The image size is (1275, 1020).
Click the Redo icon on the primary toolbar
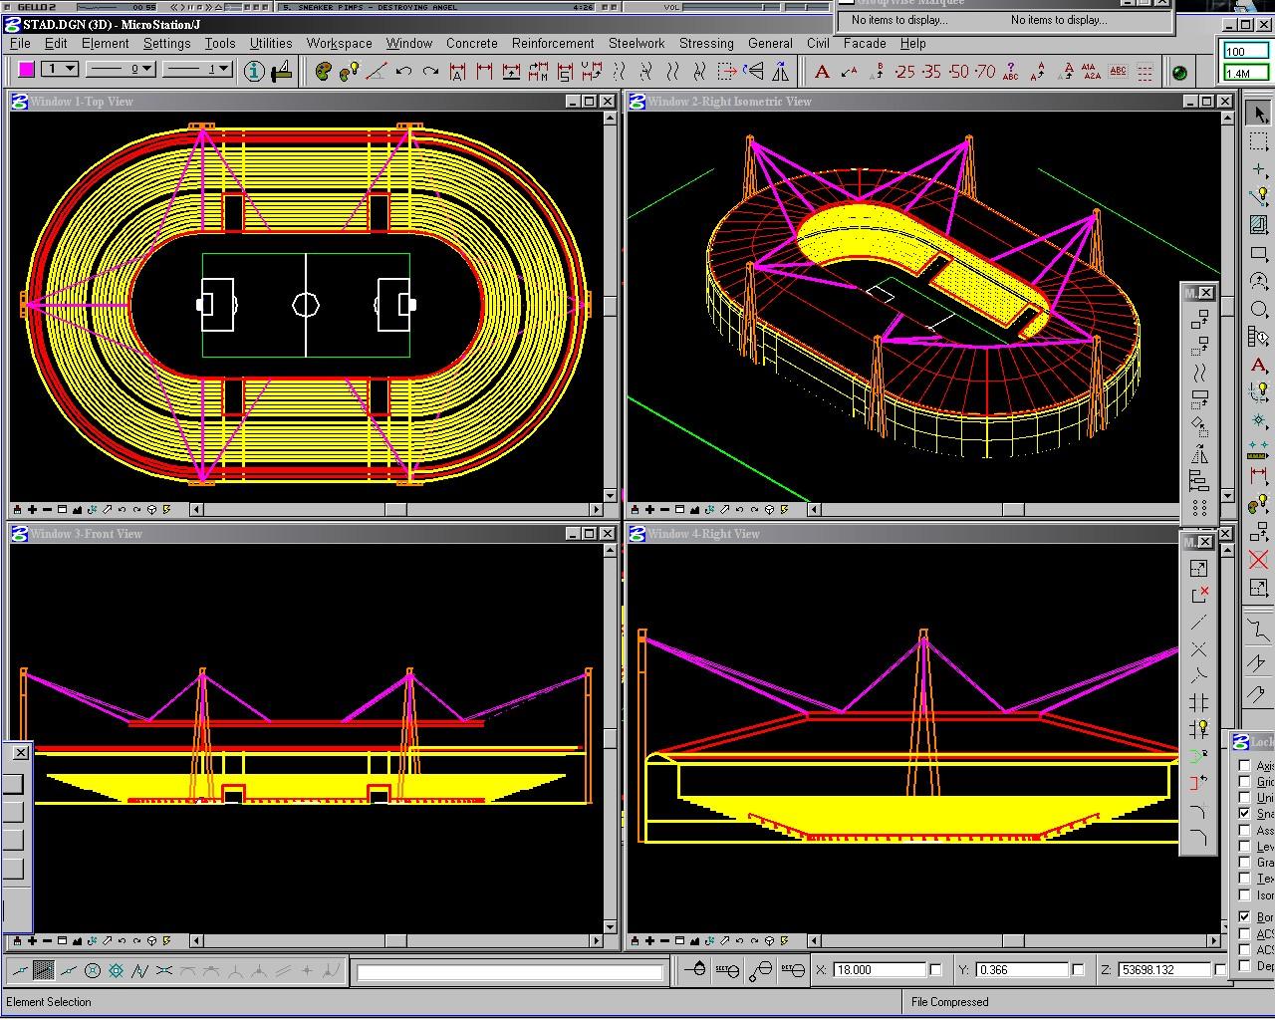point(431,71)
